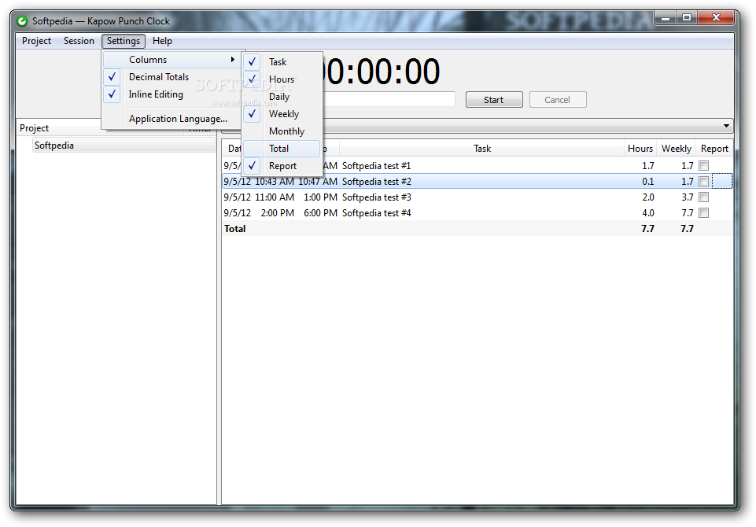Open the session filter dropdown arrow
756x527 pixels.
pos(726,126)
